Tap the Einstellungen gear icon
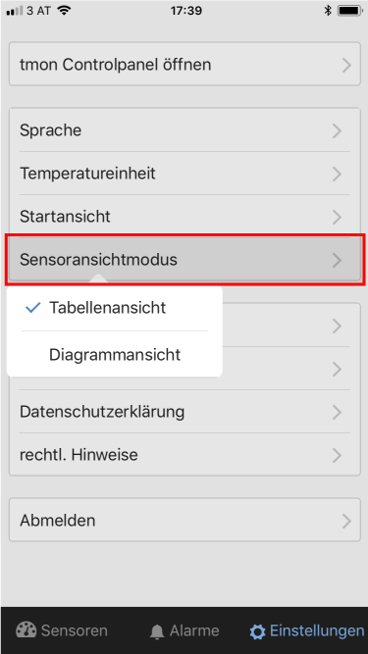Screen dimensions: 368x654 pyautogui.click(x=257, y=631)
